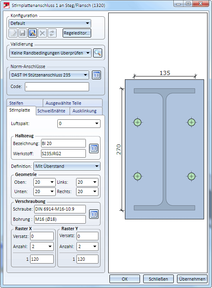Switch to the Ausklinkung tab
The image size is (212, 288).
pyautogui.click(x=86, y=111)
